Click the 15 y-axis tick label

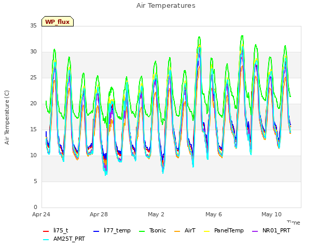[x=33, y=130]
